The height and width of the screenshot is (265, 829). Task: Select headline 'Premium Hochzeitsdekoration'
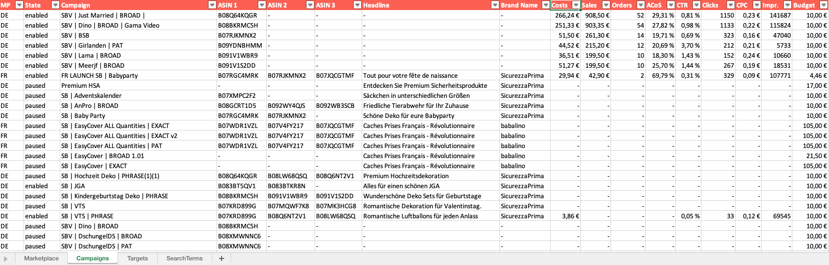click(x=431, y=176)
